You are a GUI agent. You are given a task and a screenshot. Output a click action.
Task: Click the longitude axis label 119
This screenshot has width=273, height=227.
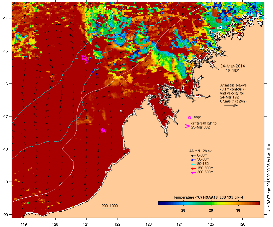(24, 224)
